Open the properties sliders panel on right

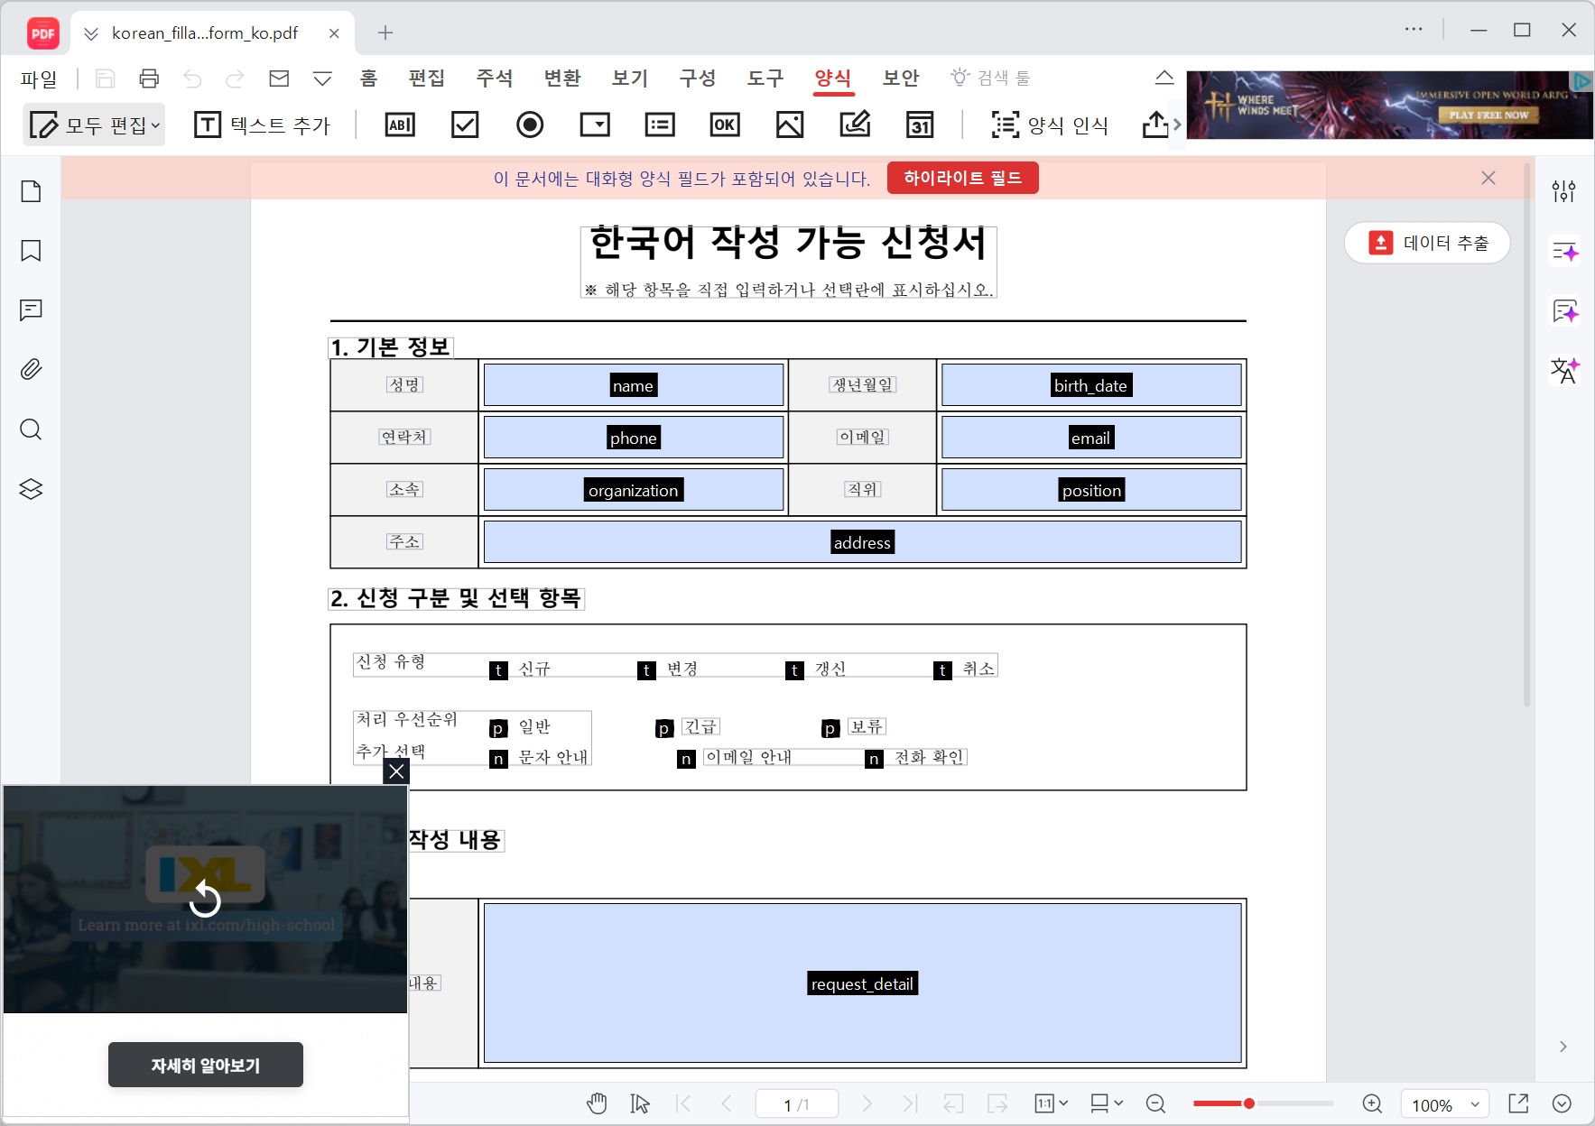coord(1563,191)
